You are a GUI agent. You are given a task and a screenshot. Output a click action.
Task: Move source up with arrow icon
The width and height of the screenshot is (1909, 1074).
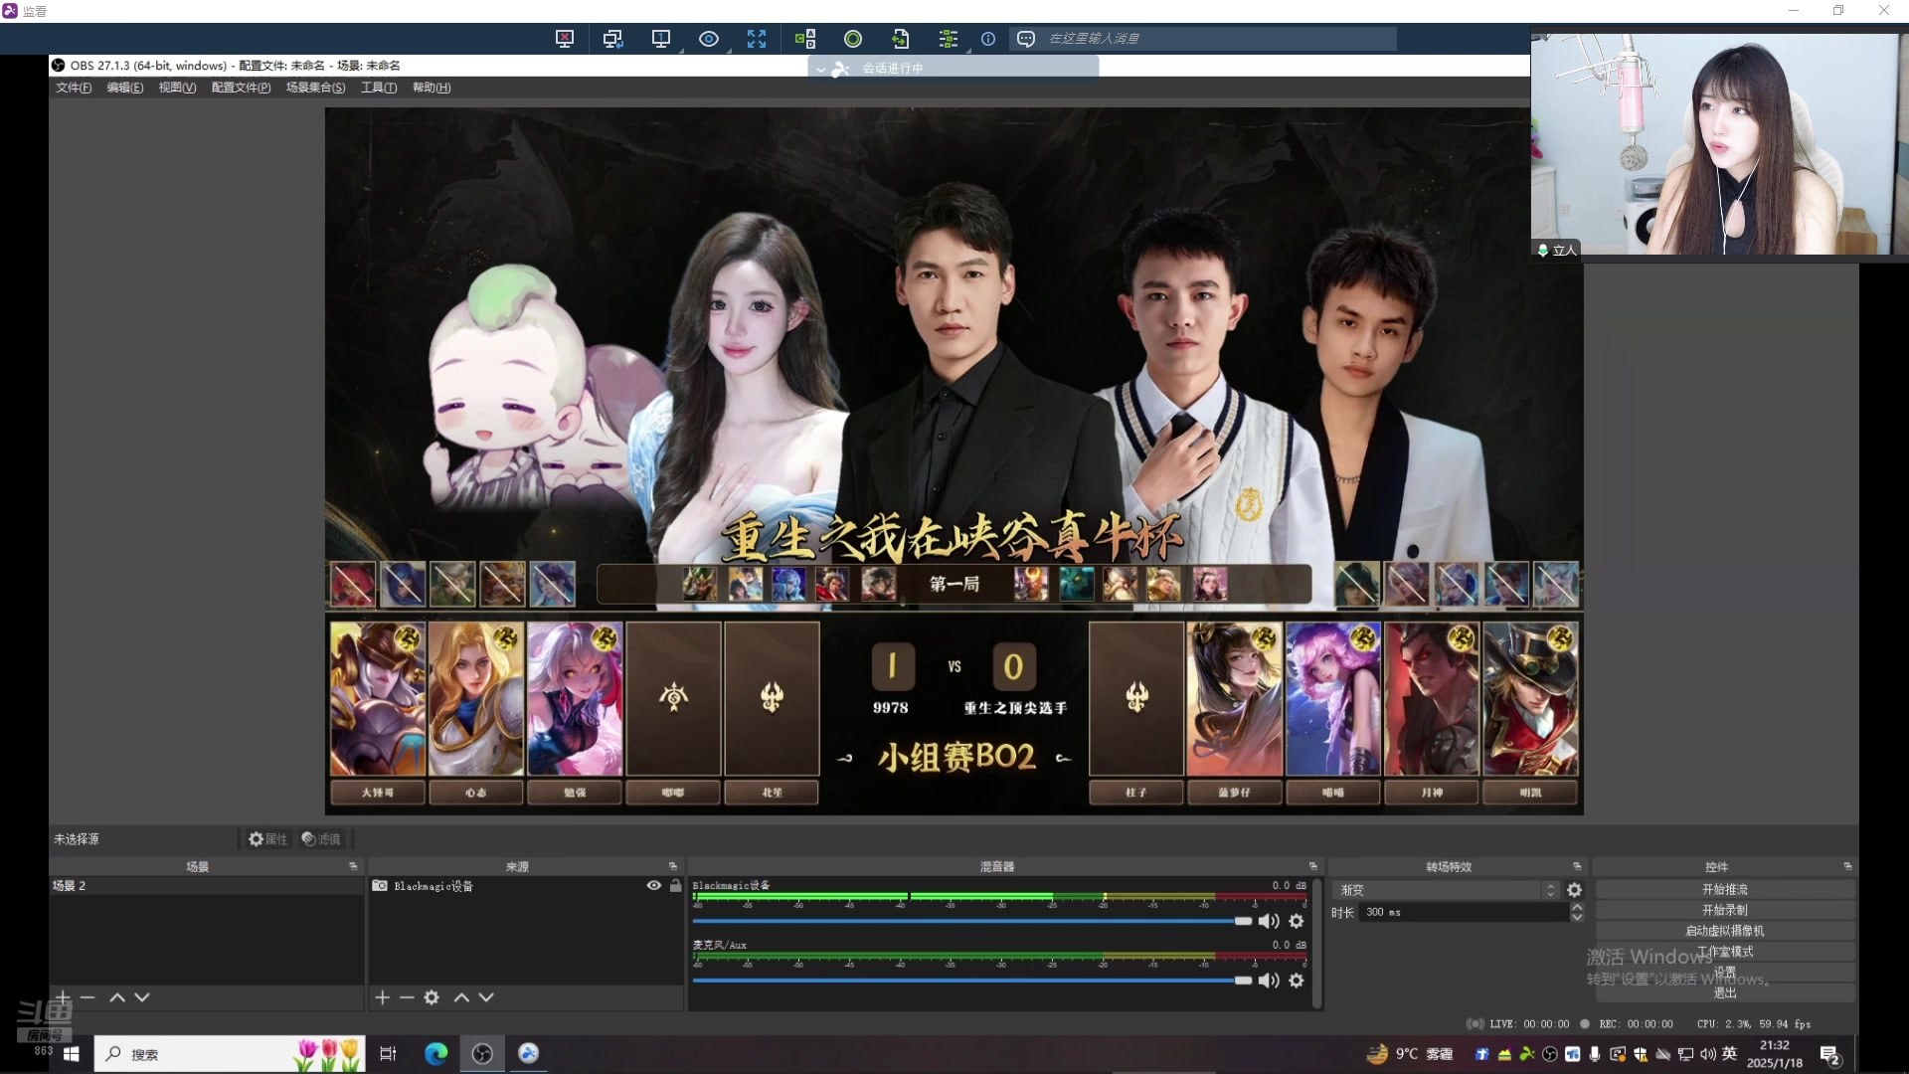click(461, 997)
